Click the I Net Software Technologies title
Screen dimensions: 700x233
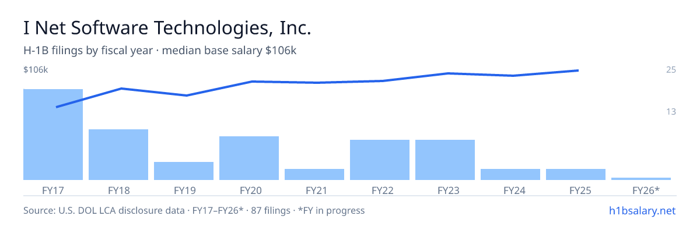[167, 28]
